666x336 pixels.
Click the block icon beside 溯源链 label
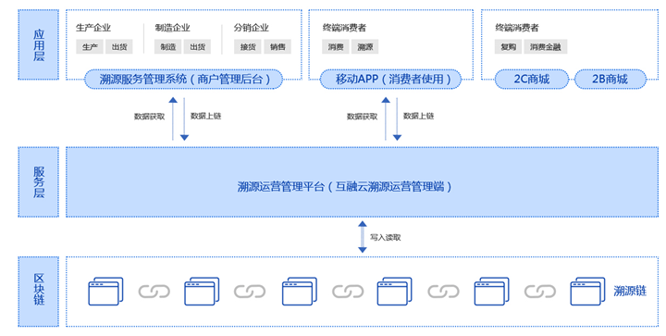pyautogui.click(x=588, y=292)
